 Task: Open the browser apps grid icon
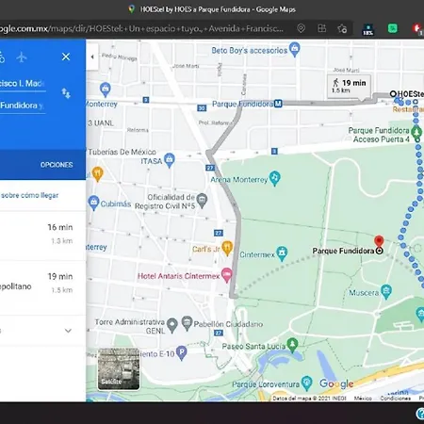pos(322,28)
